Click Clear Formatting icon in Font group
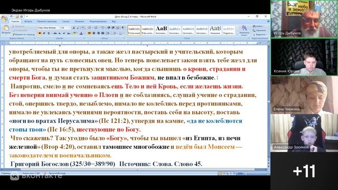Viewport: 338px width, 190px height. coord(83,28)
